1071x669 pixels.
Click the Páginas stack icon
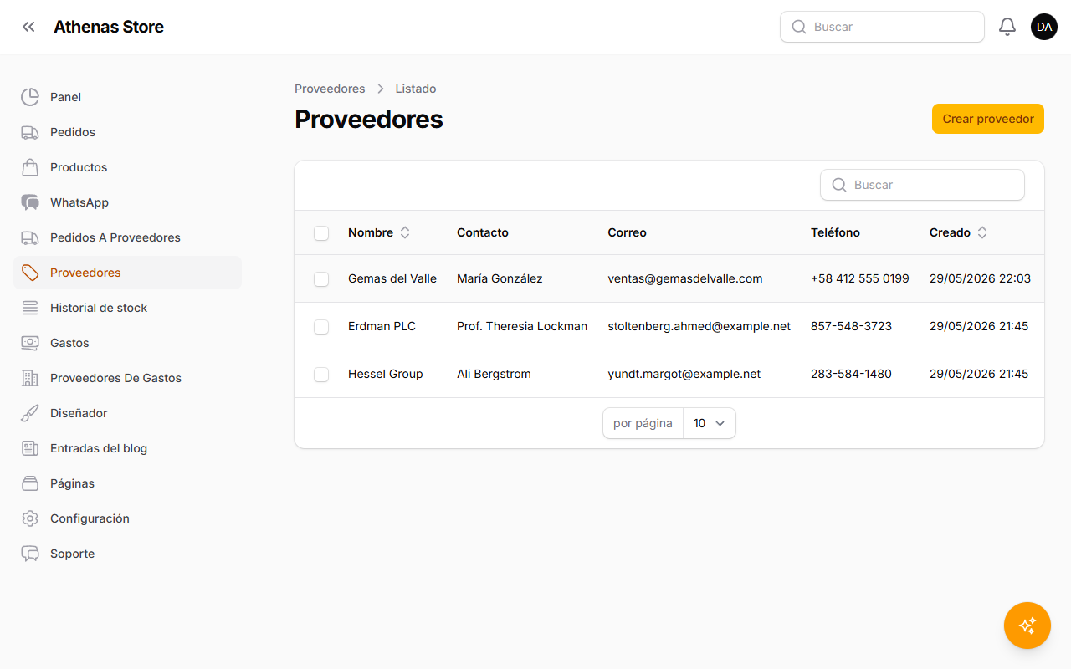pos(30,483)
